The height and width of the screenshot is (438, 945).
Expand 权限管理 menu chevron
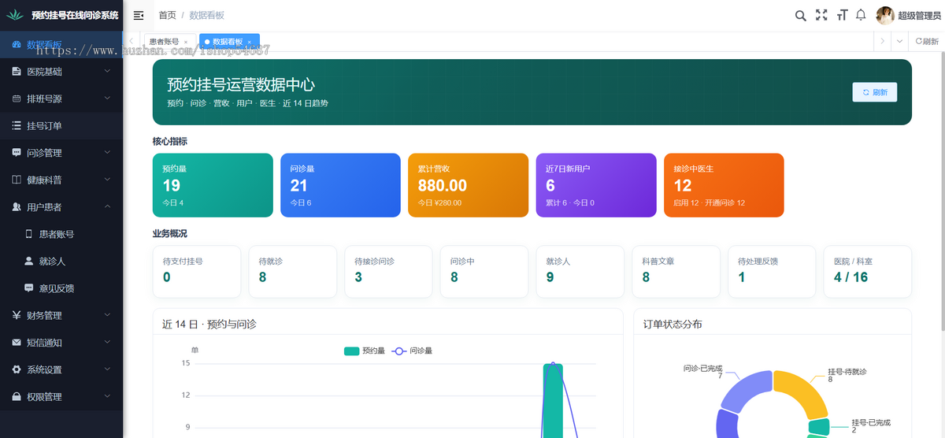[108, 397]
